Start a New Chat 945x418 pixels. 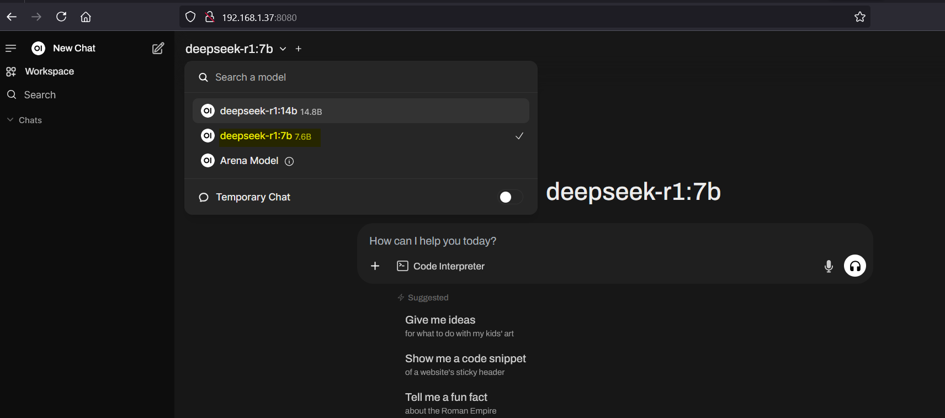(74, 49)
